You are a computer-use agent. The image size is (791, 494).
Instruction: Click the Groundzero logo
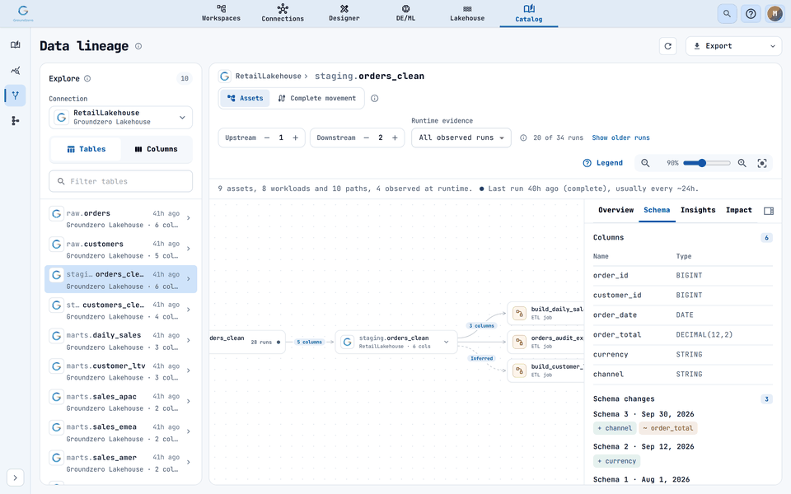(x=23, y=13)
